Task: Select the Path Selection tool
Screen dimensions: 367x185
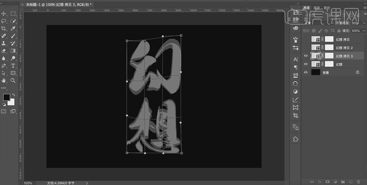Action: pyautogui.click(x=3, y=73)
